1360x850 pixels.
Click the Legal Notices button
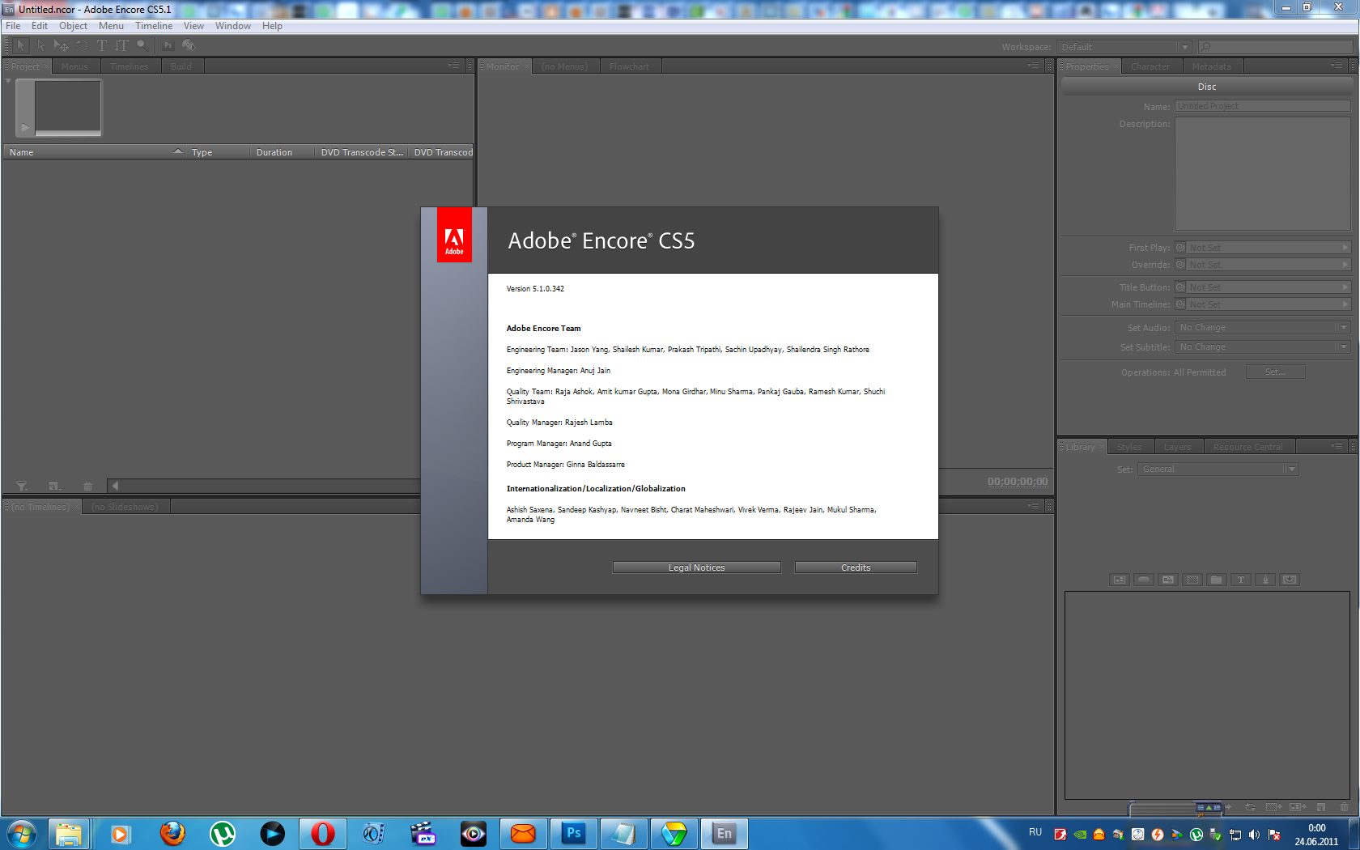click(x=696, y=567)
